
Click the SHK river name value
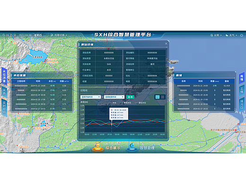109,64
